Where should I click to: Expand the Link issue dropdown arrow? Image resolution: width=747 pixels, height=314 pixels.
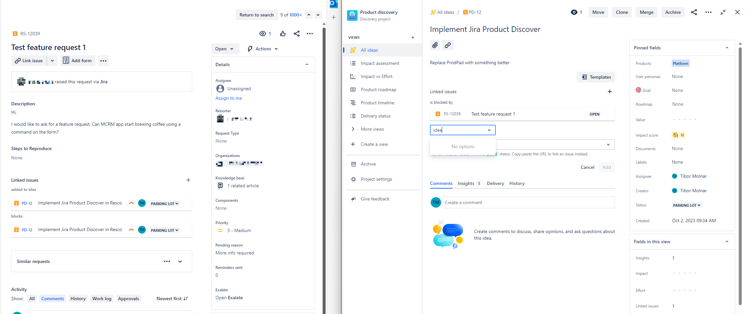point(52,61)
